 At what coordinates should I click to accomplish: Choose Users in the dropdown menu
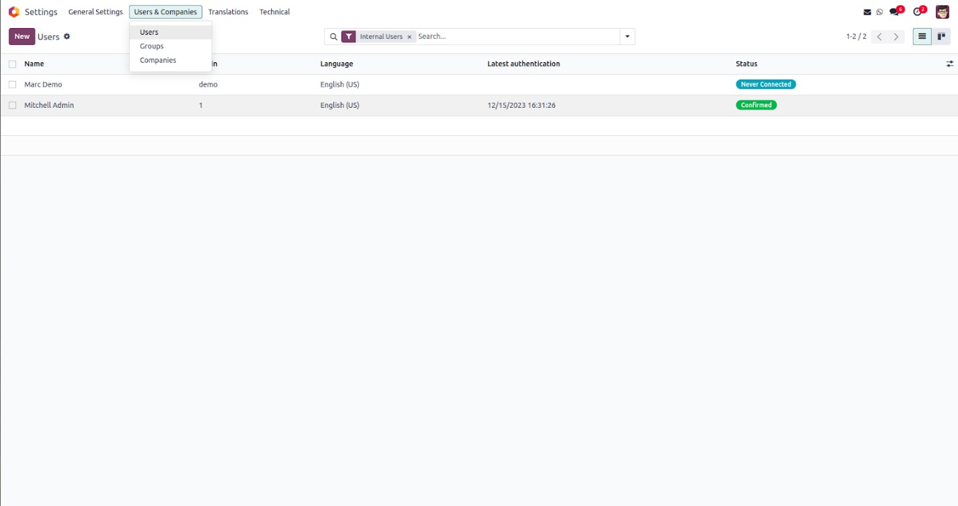pos(171,32)
